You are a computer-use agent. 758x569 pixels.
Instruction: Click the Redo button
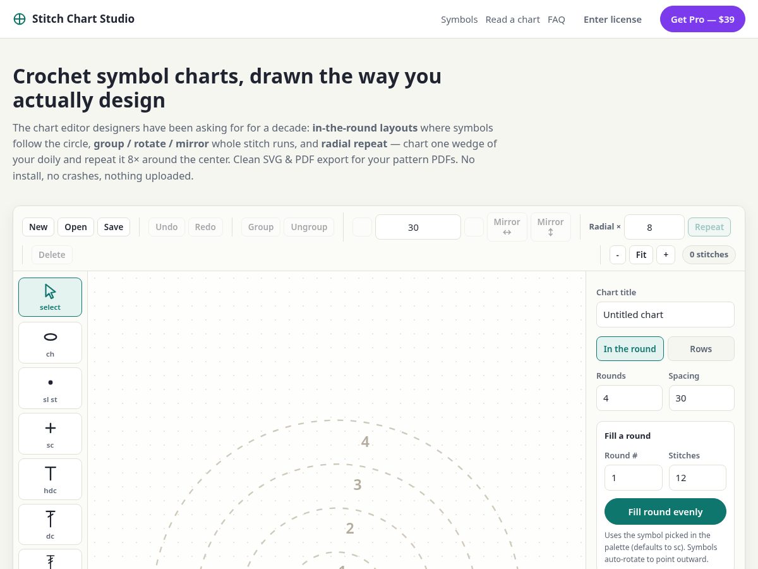coord(205,227)
